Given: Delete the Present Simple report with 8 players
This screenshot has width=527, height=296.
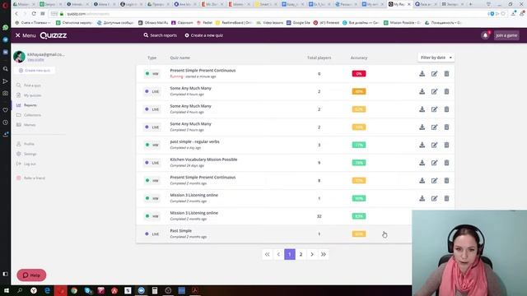Looking at the screenshot, I should (x=446, y=180).
